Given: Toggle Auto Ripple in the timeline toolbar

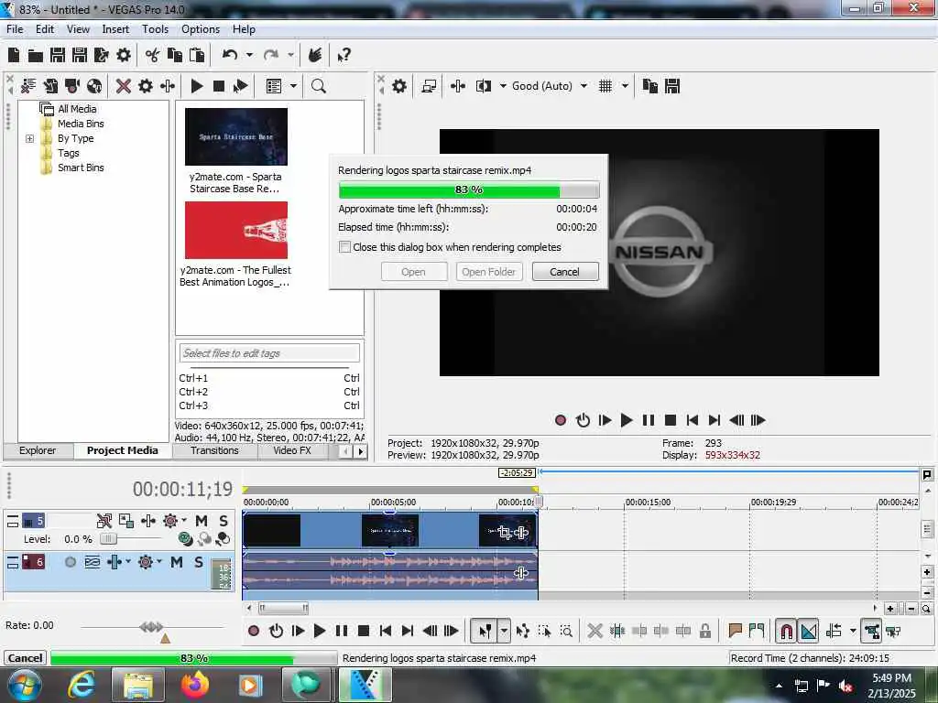Looking at the screenshot, I should pos(834,631).
